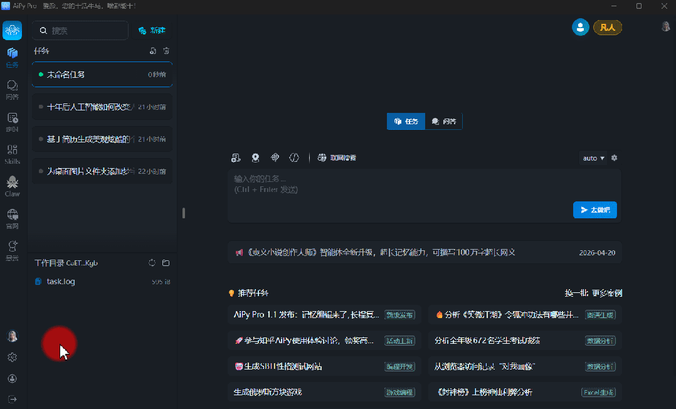Open the 工作目录 folder icon
Screen dimensions: 676x409
pos(166,263)
